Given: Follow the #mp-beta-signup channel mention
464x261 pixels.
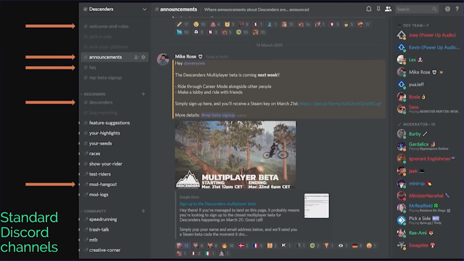Looking at the screenshot, I should coord(218,115).
